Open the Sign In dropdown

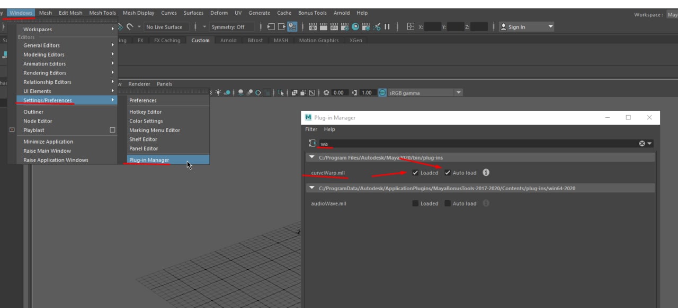(551, 27)
